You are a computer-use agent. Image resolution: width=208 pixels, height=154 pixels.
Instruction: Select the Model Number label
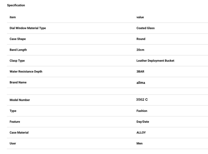click(x=20, y=100)
